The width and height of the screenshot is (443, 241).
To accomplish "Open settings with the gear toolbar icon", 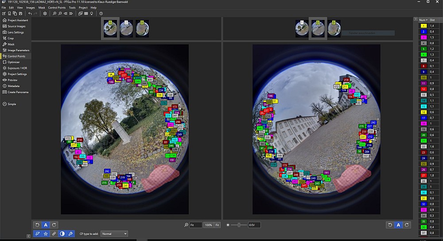I will [45, 14].
